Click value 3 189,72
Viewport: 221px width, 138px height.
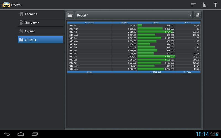tap(132, 57)
